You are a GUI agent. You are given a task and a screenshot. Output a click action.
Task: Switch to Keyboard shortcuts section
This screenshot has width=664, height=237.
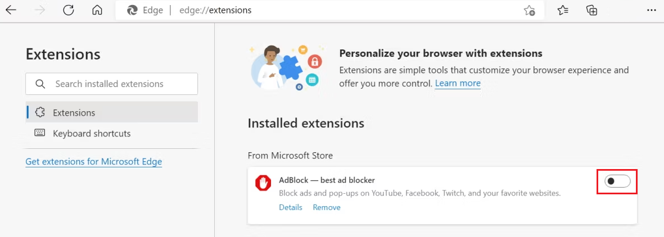tap(91, 134)
